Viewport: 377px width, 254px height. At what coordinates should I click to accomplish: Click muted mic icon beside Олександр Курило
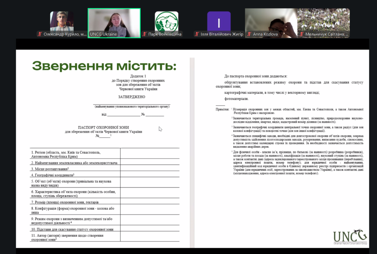[x=39, y=34]
